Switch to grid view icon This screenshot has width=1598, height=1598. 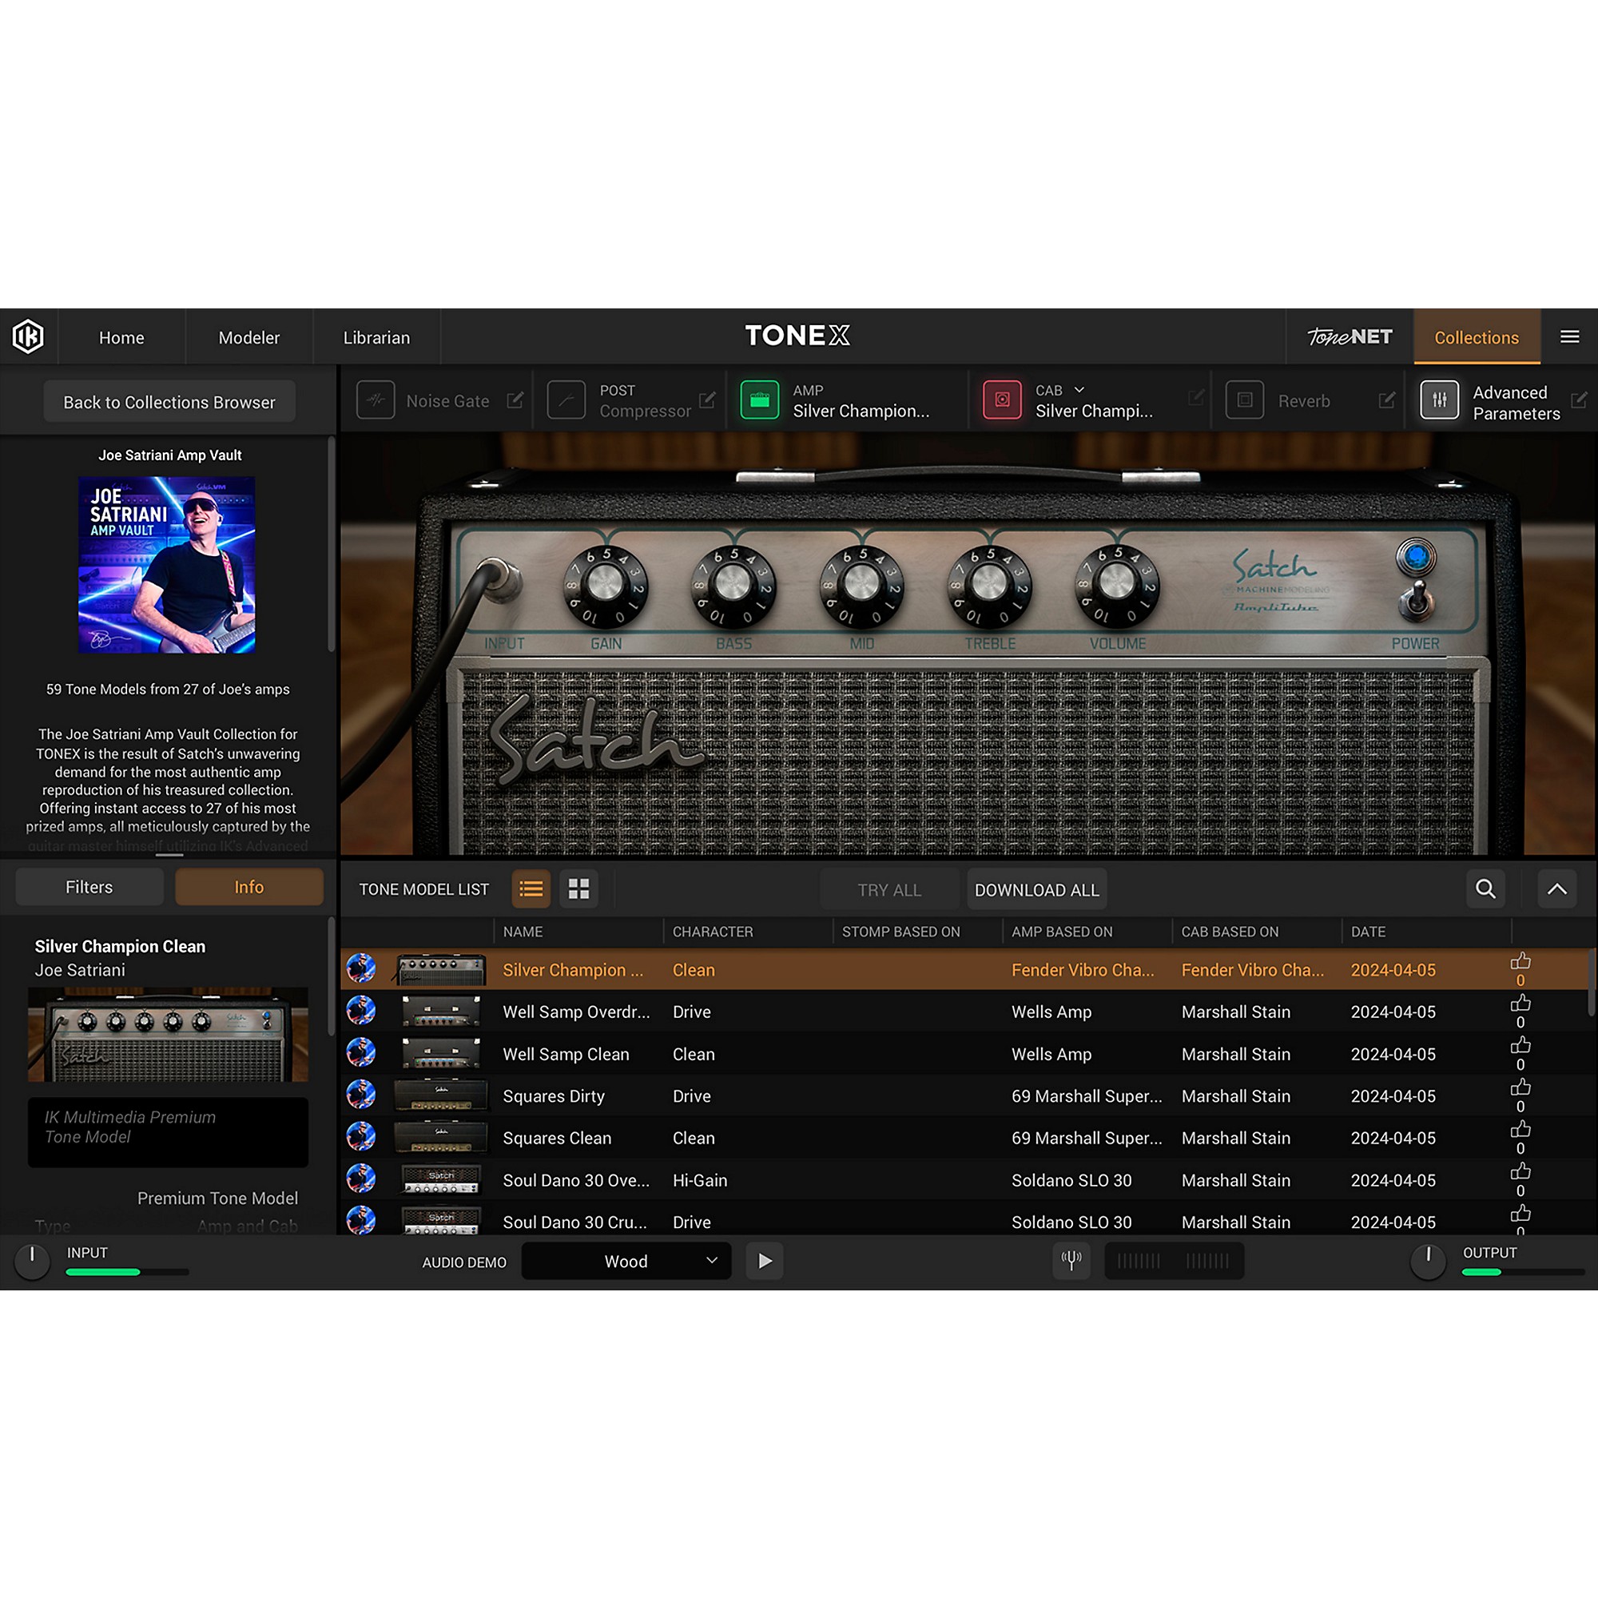(579, 889)
